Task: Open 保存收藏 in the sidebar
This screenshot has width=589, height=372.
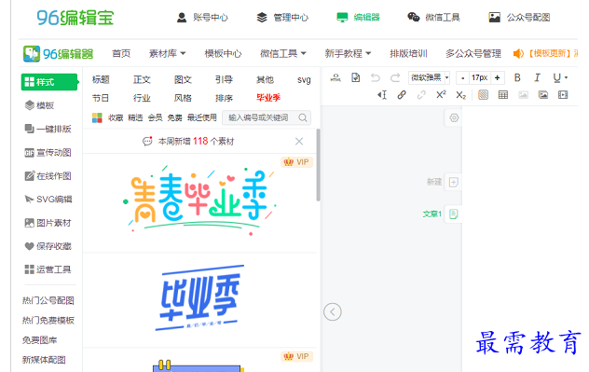Action: tap(48, 246)
